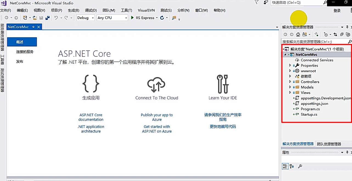Open the ASP.NET Core documentation link
Image resolution: width=352 pixels, height=181 pixels.
[x=91, y=117]
